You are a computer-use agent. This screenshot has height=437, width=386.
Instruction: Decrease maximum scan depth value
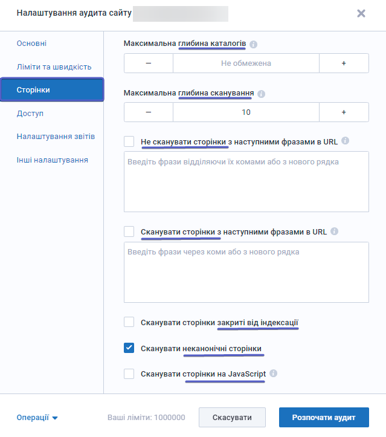pyautogui.click(x=149, y=112)
